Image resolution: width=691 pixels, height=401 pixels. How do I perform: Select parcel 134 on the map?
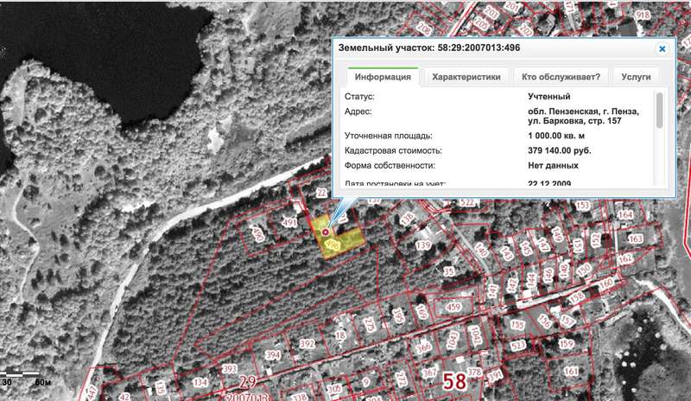pos(200,382)
